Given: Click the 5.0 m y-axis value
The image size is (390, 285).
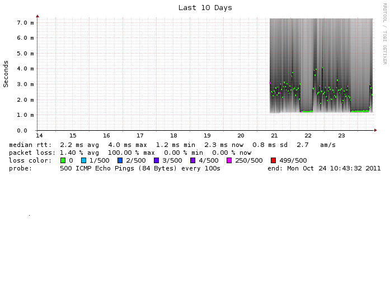Looking at the screenshot, I should pos(25,54).
